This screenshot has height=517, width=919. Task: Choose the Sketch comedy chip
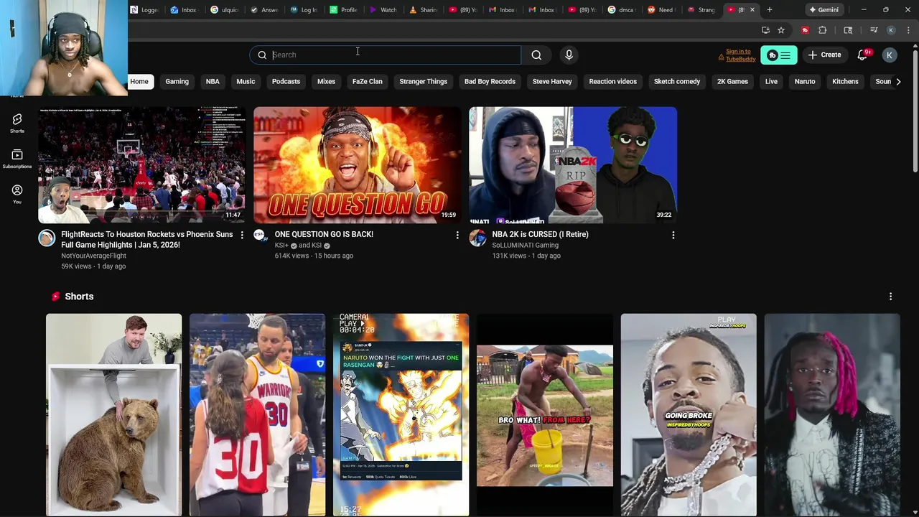point(676,81)
